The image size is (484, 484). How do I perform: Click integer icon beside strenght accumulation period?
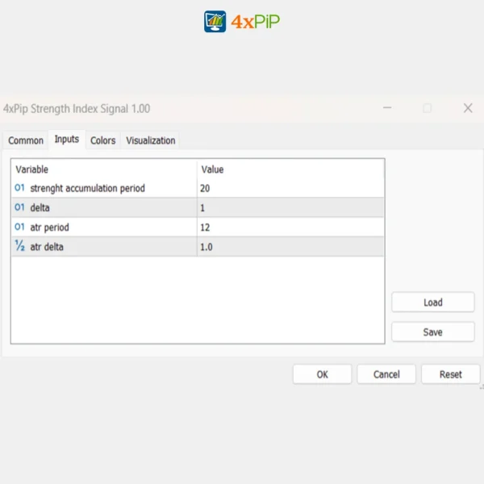[20, 188]
